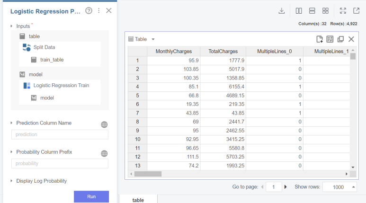Expand the Display Log Probability section

point(11,181)
